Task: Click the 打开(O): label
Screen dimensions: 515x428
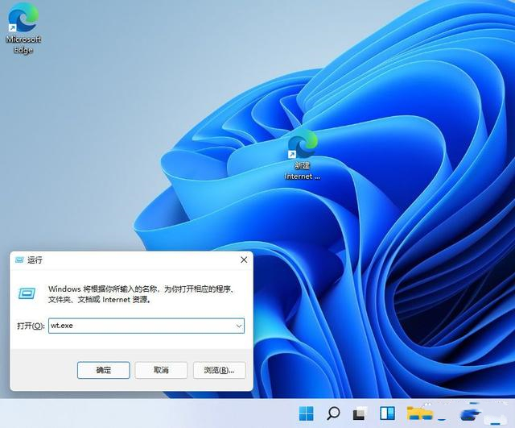Action: 31,326
